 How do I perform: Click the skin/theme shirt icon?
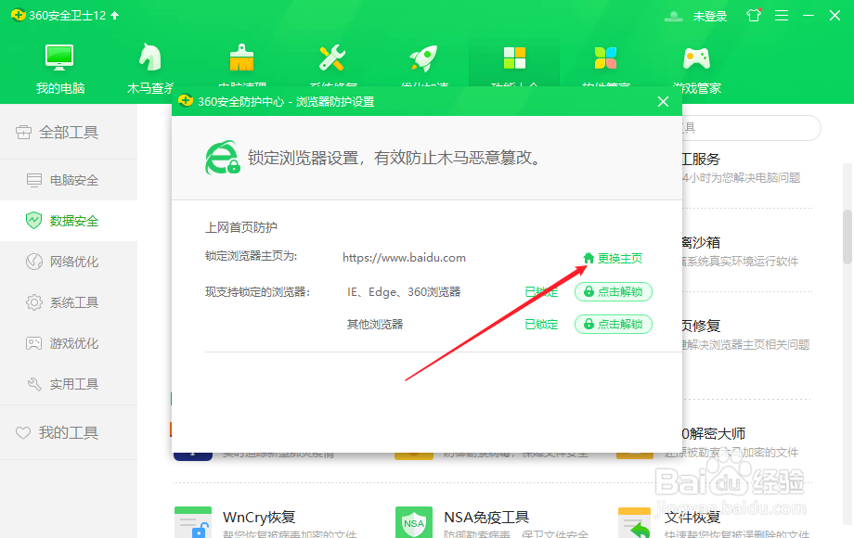pos(753,15)
